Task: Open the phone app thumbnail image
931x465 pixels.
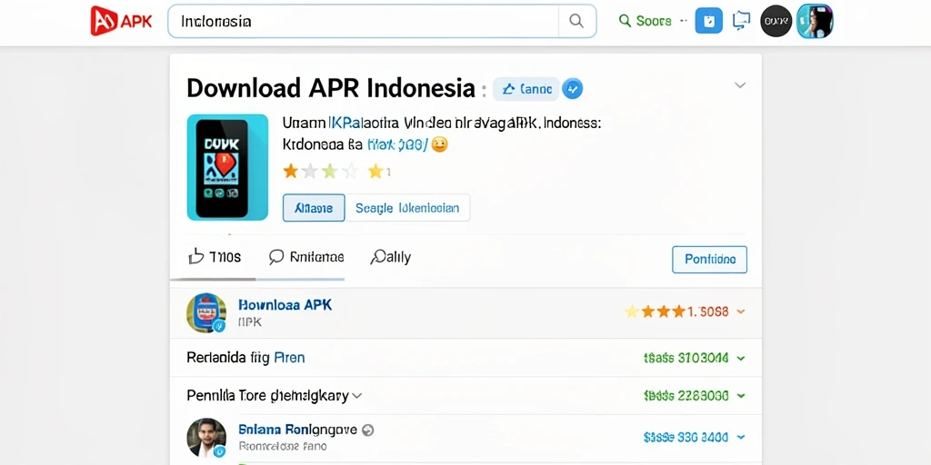Action: 227,167
